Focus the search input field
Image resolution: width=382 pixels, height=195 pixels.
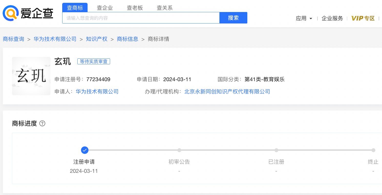[x=141, y=18]
